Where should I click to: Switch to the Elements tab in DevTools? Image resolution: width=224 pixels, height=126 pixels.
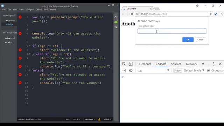click(x=145, y=64)
